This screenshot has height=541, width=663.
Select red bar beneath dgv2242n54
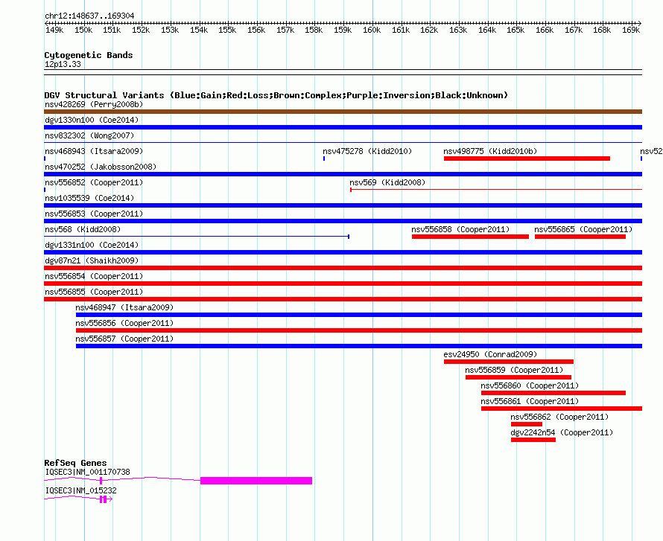[533, 440]
